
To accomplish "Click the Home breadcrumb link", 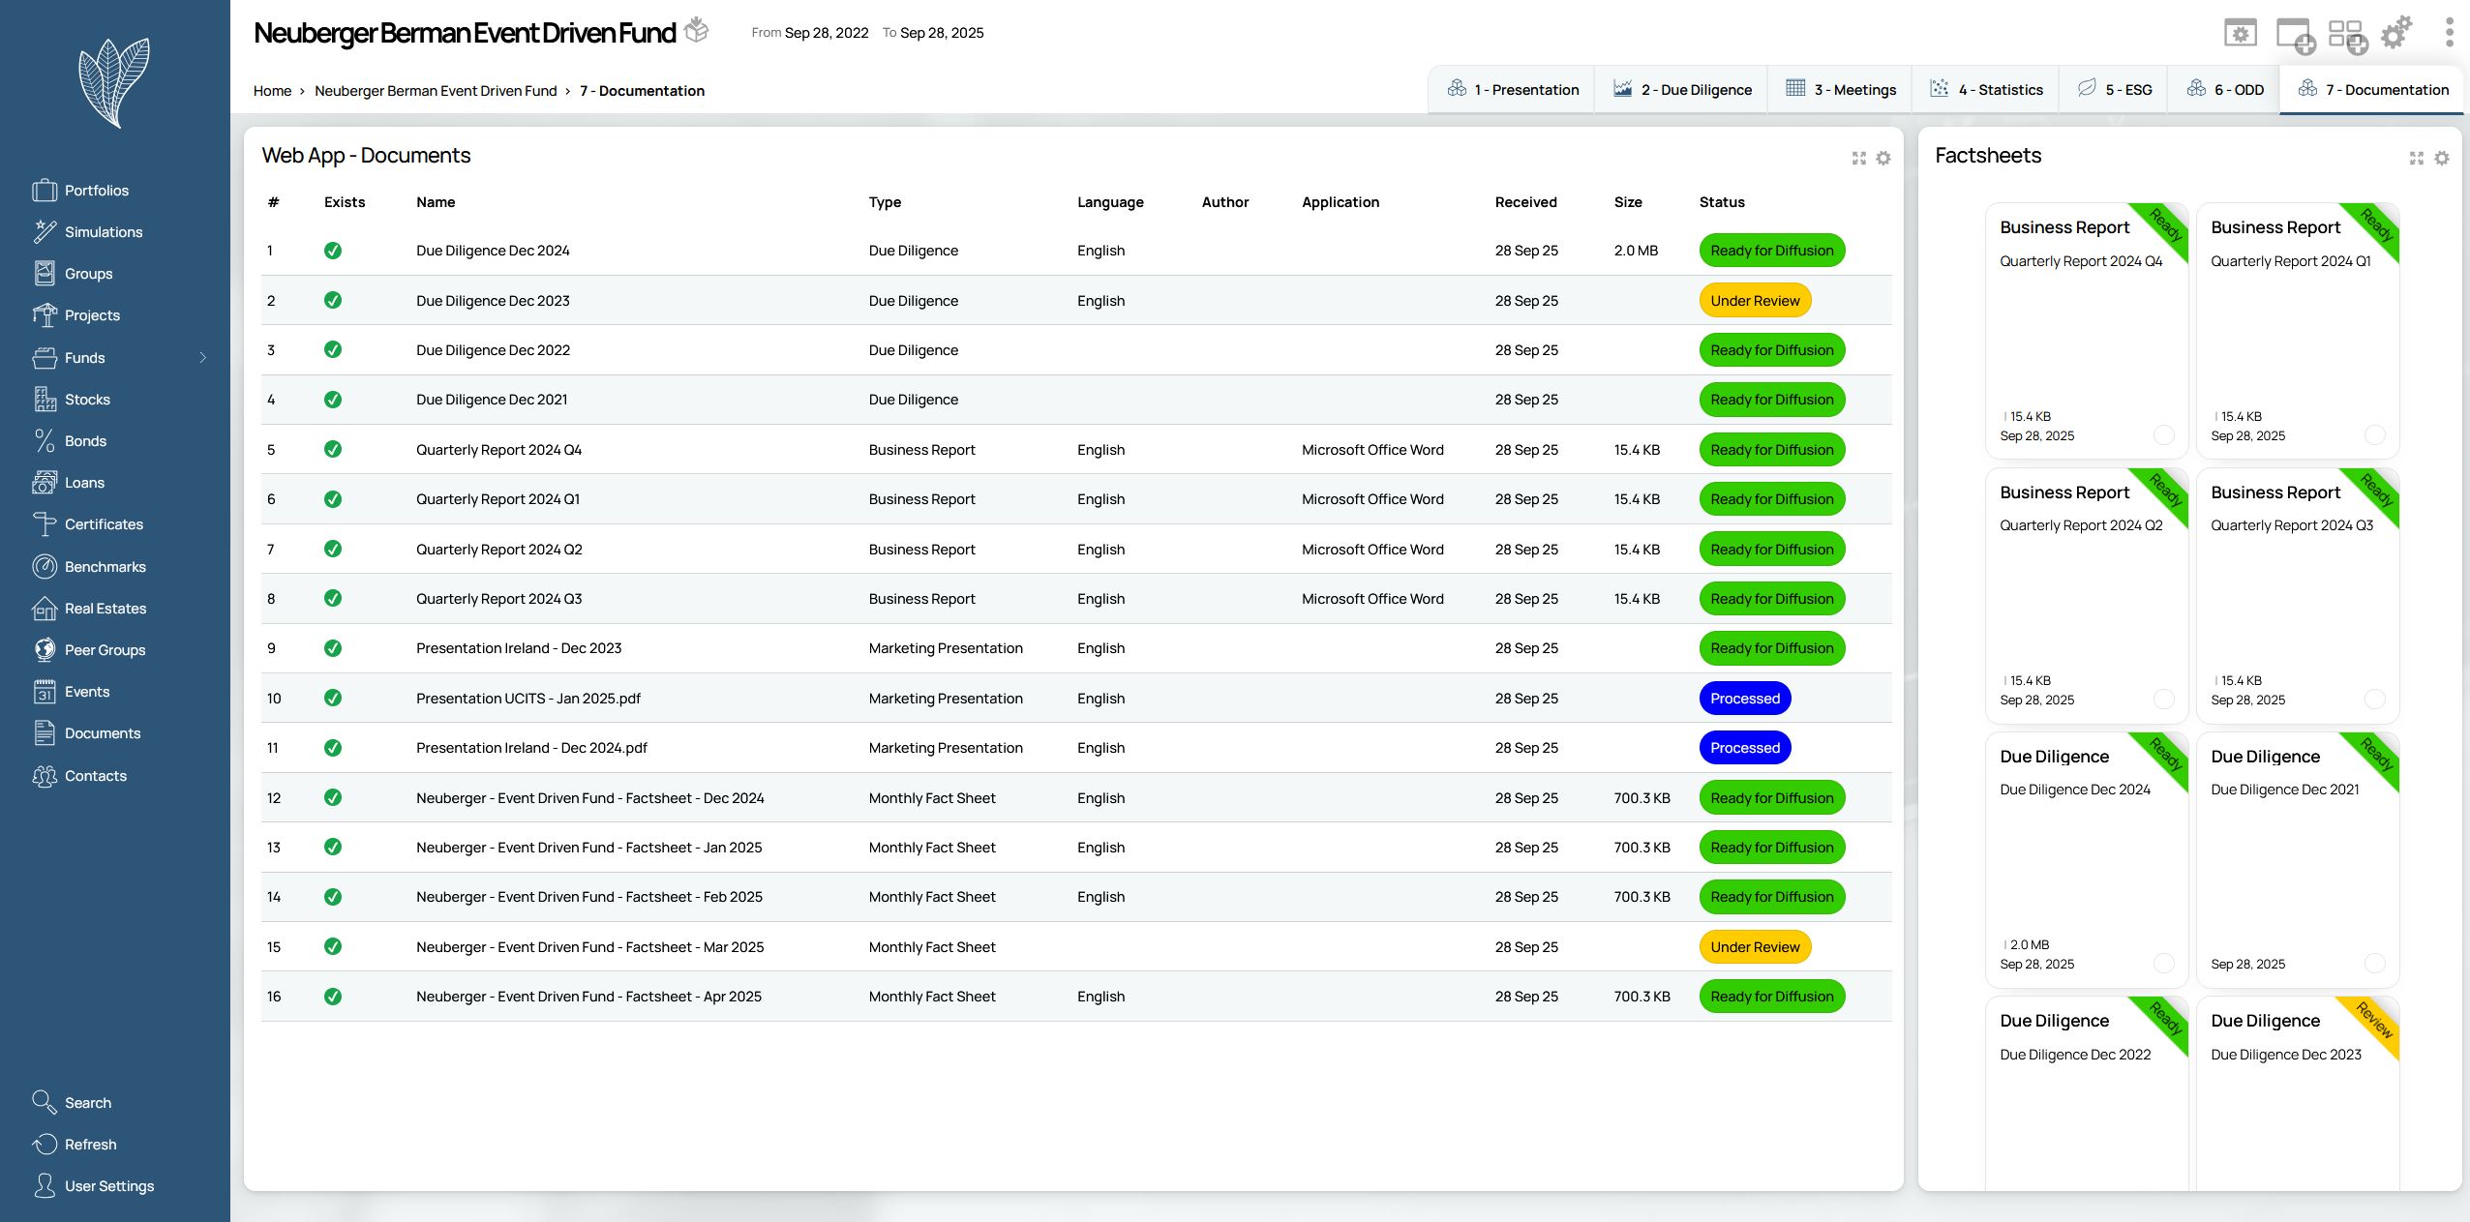I will point(272,91).
